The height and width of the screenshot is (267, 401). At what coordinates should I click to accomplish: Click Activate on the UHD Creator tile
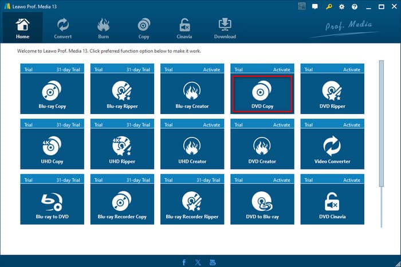[x=211, y=125]
